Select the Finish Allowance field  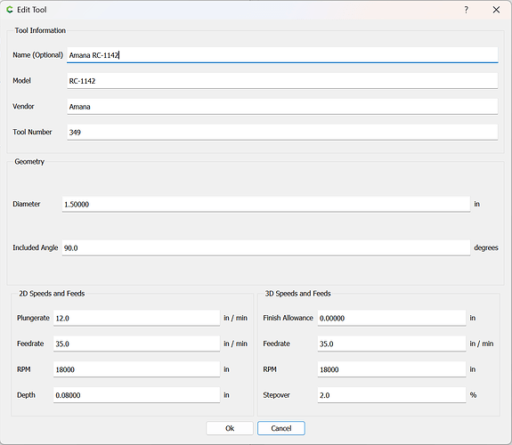(x=392, y=318)
